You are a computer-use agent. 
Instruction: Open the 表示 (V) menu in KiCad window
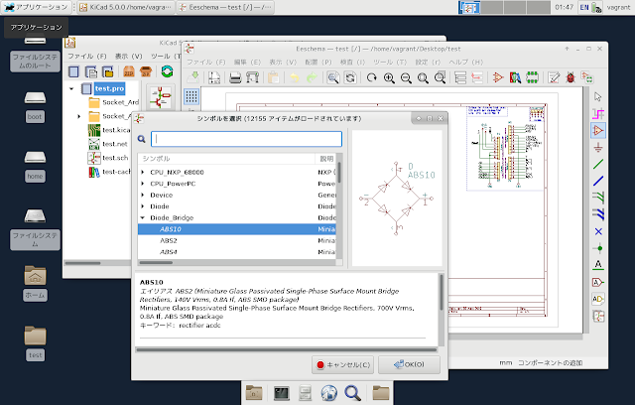[x=128, y=57]
